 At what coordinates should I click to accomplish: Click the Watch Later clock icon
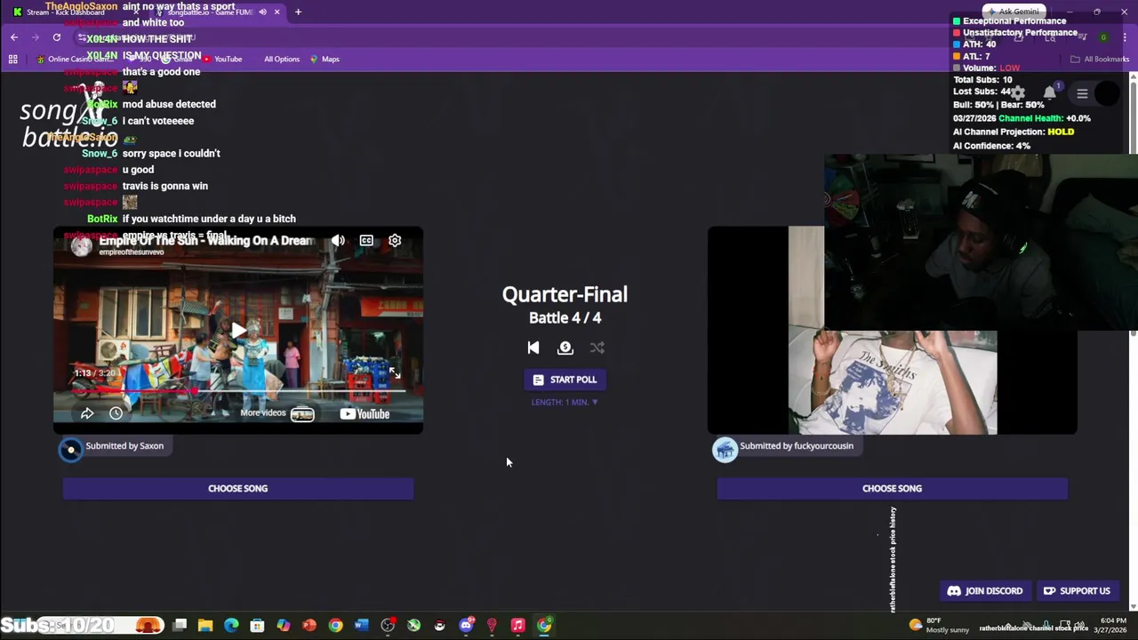coord(116,413)
